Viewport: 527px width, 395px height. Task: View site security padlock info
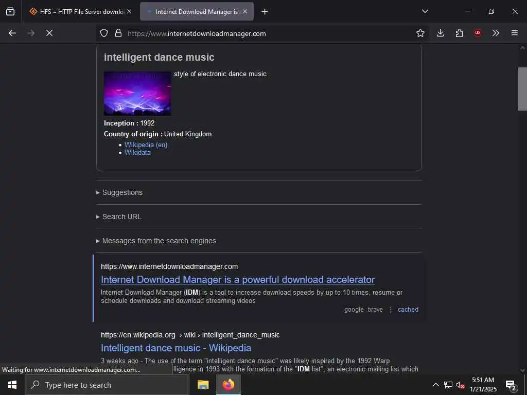[x=118, y=33]
